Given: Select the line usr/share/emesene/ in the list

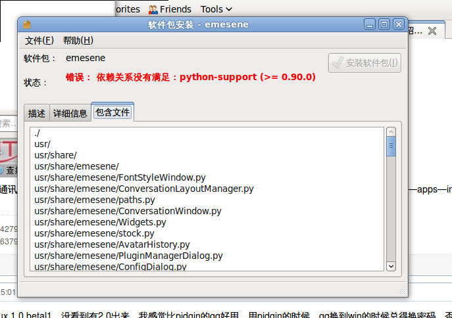Looking at the screenshot, I should point(76,166).
